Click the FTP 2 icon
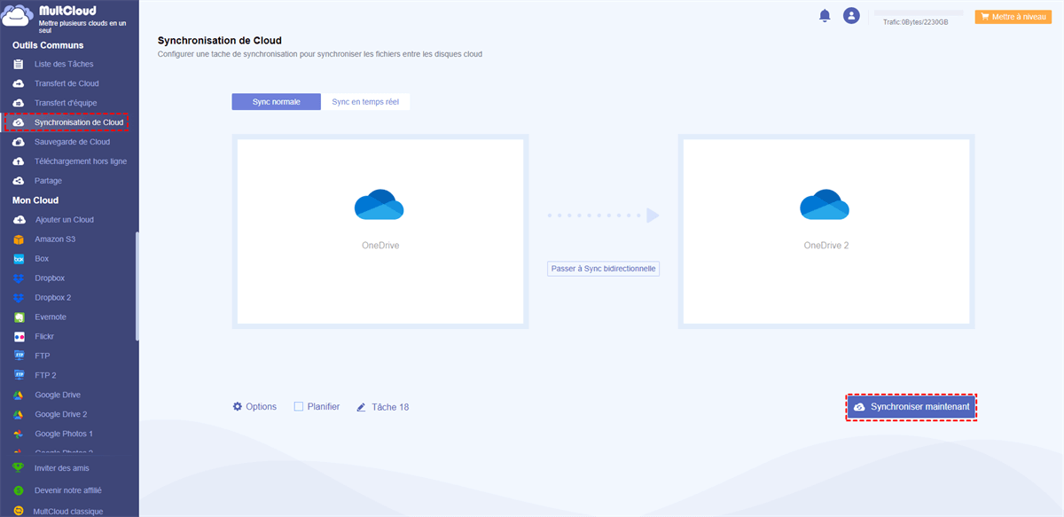1064x517 pixels. coord(19,375)
